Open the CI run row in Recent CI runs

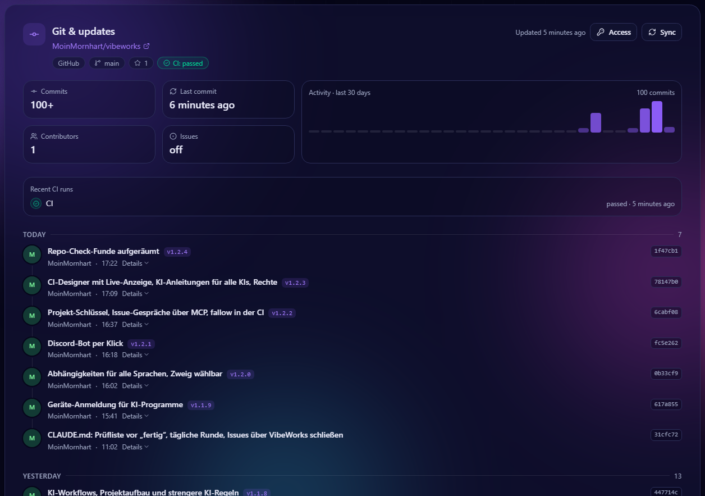(x=352, y=203)
